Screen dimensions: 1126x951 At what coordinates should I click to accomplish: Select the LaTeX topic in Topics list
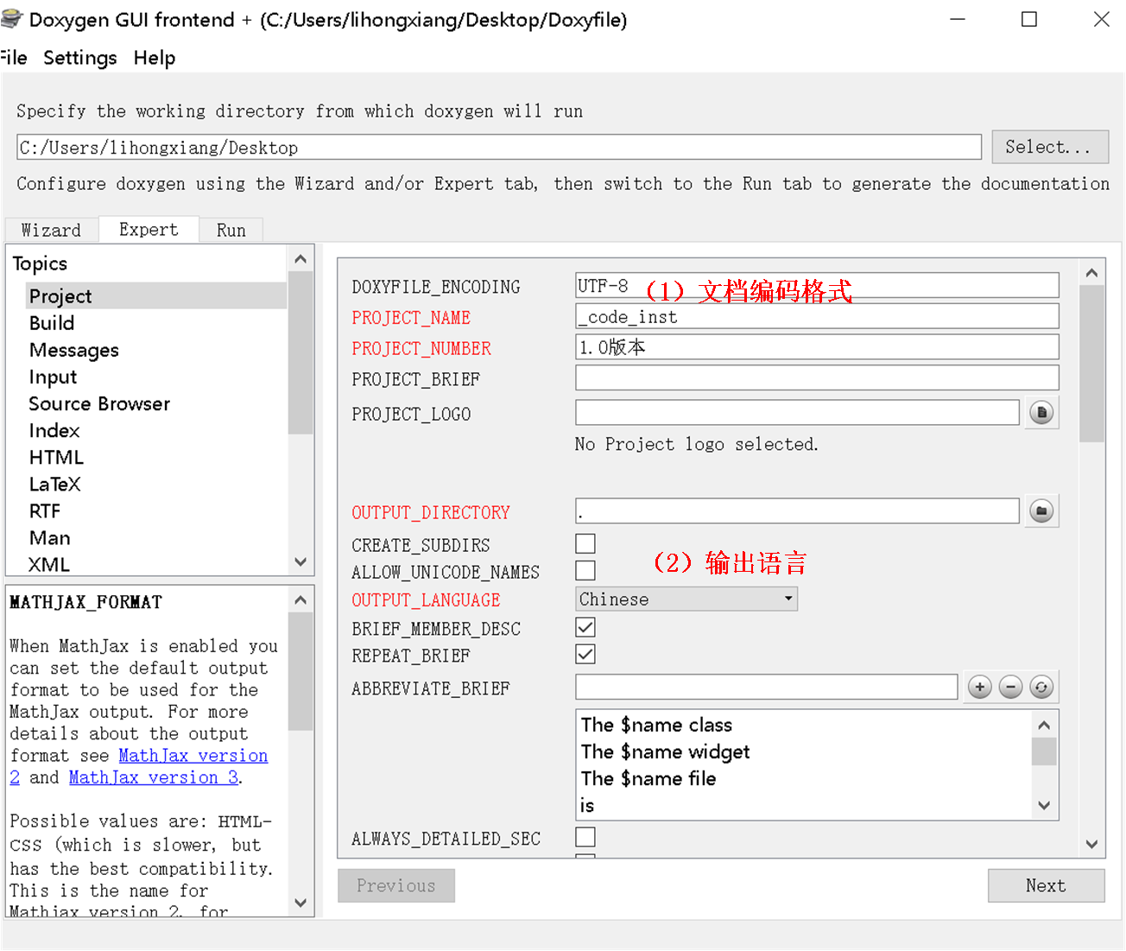[x=55, y=484]
